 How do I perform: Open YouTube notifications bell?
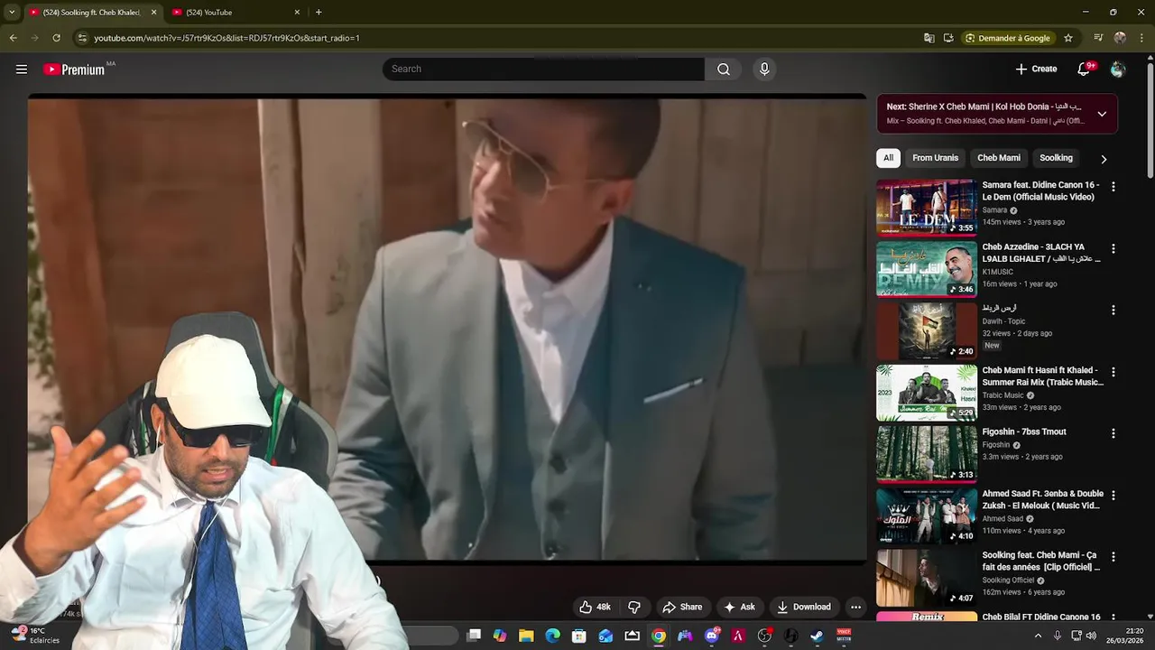point(1084,70)
